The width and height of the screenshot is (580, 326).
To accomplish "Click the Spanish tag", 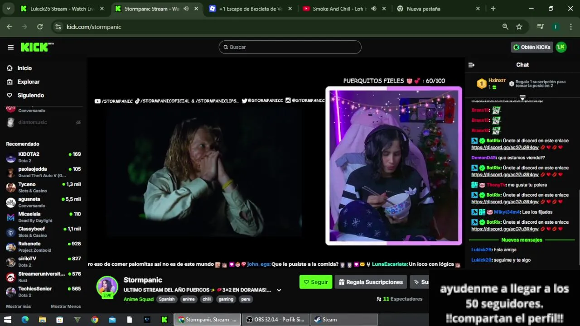I will 167,299.
